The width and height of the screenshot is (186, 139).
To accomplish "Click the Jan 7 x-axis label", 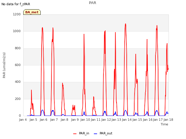I will [54, 120].
